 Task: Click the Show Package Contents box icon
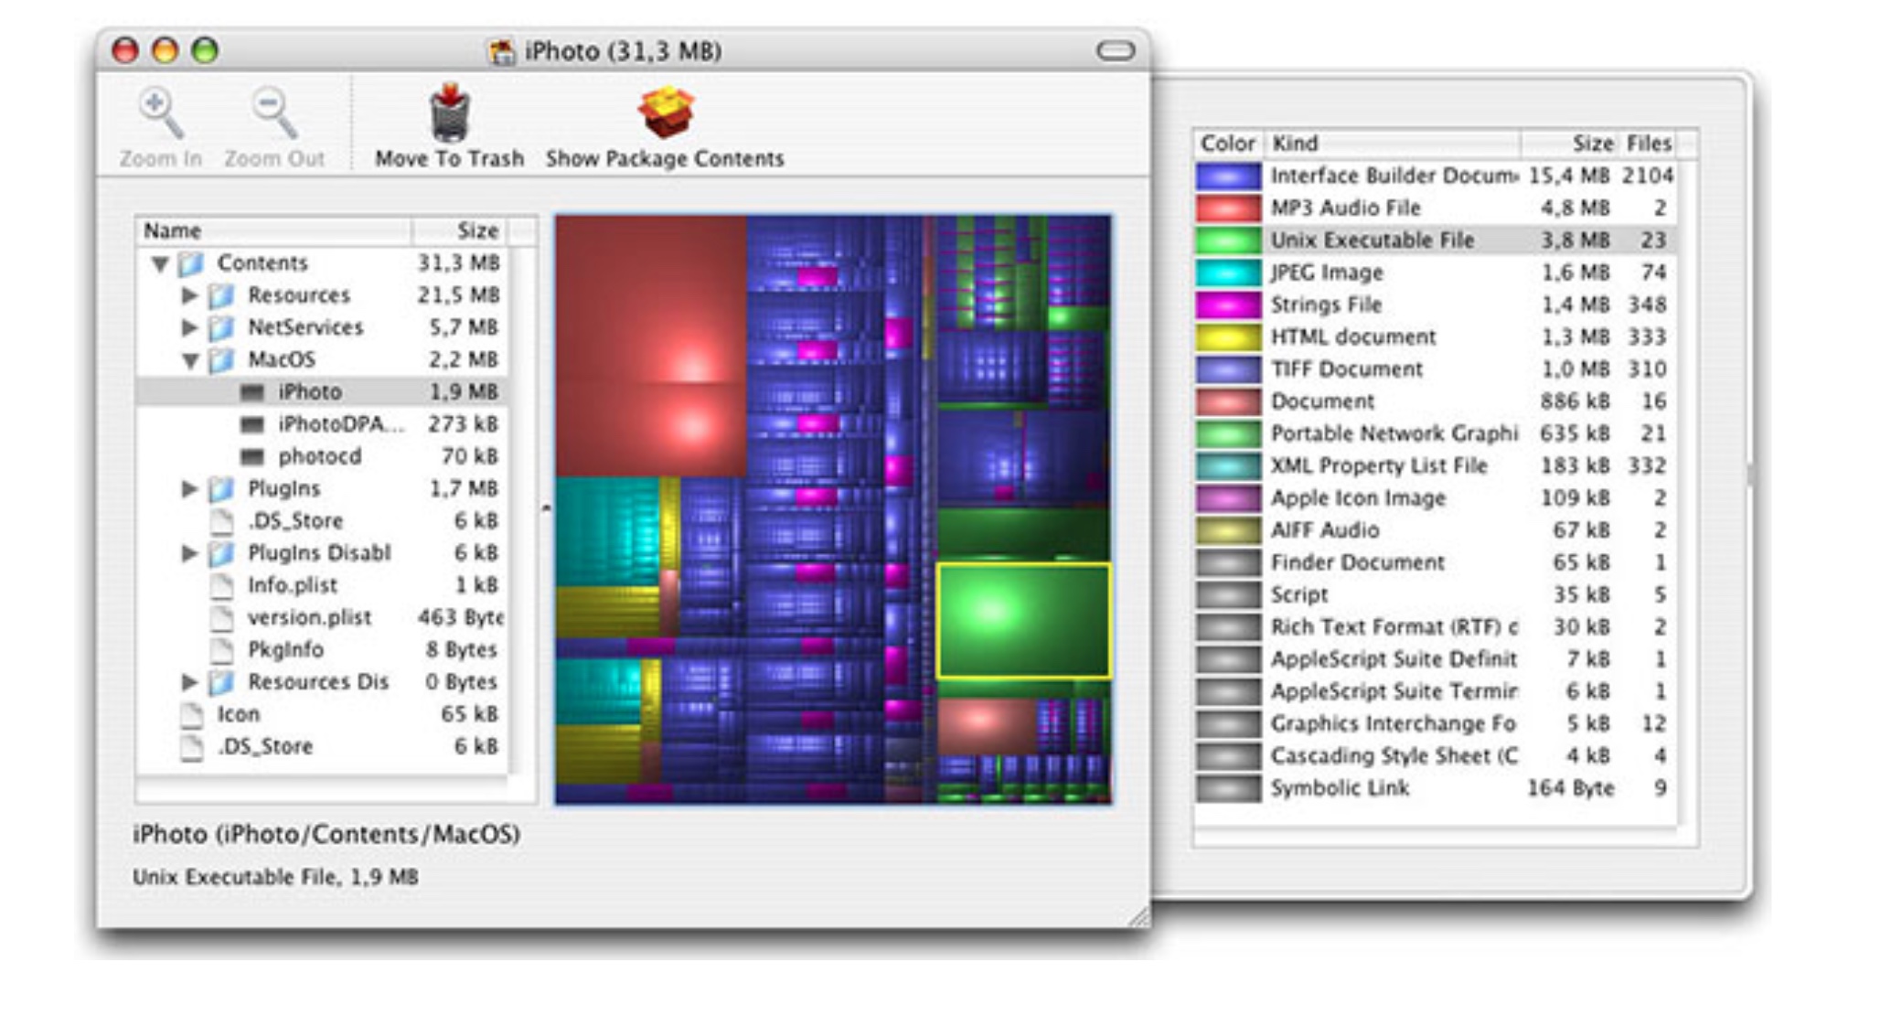[665, 112]
